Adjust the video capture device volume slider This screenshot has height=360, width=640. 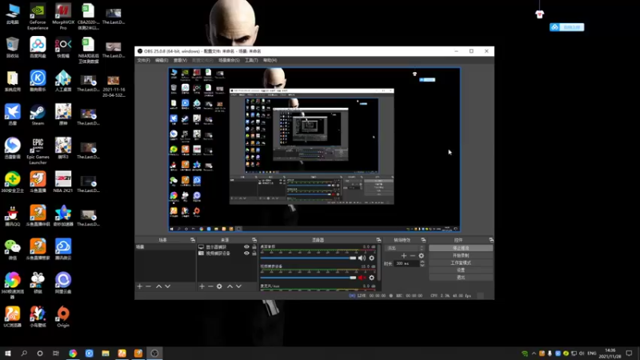point(309,278)
